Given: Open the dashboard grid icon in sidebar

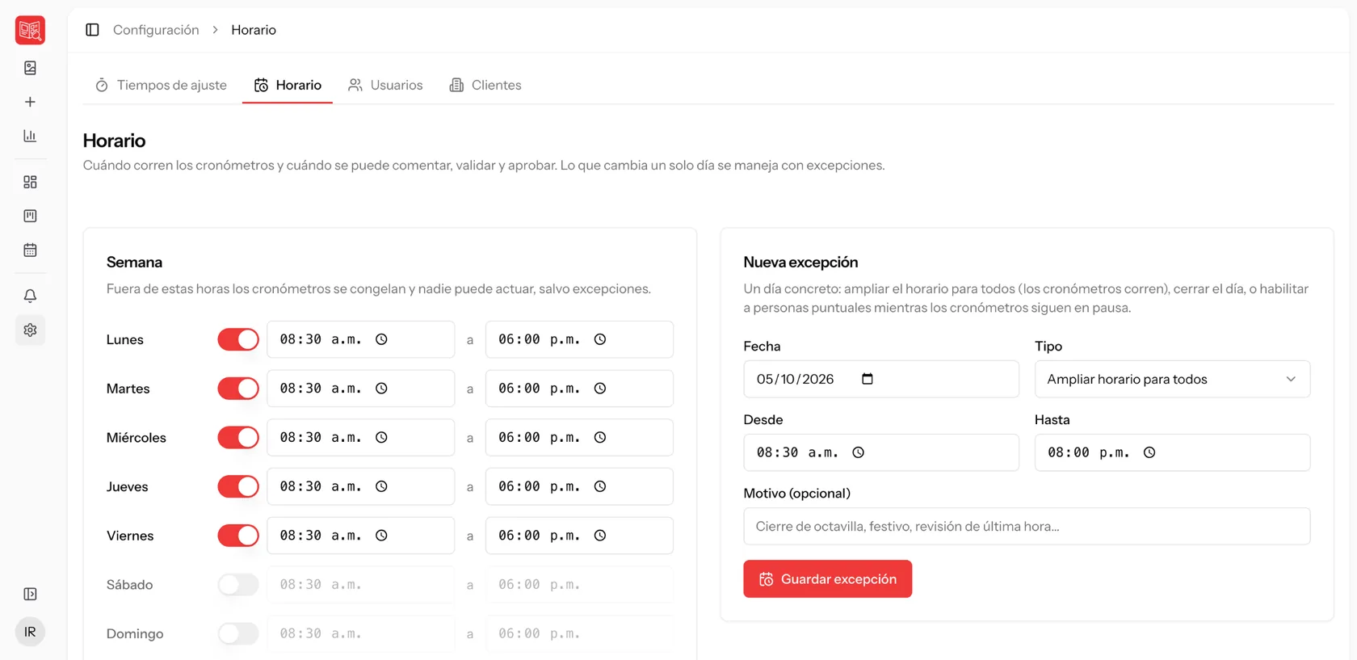Looking at the screenshot, I should pos(30,182).
